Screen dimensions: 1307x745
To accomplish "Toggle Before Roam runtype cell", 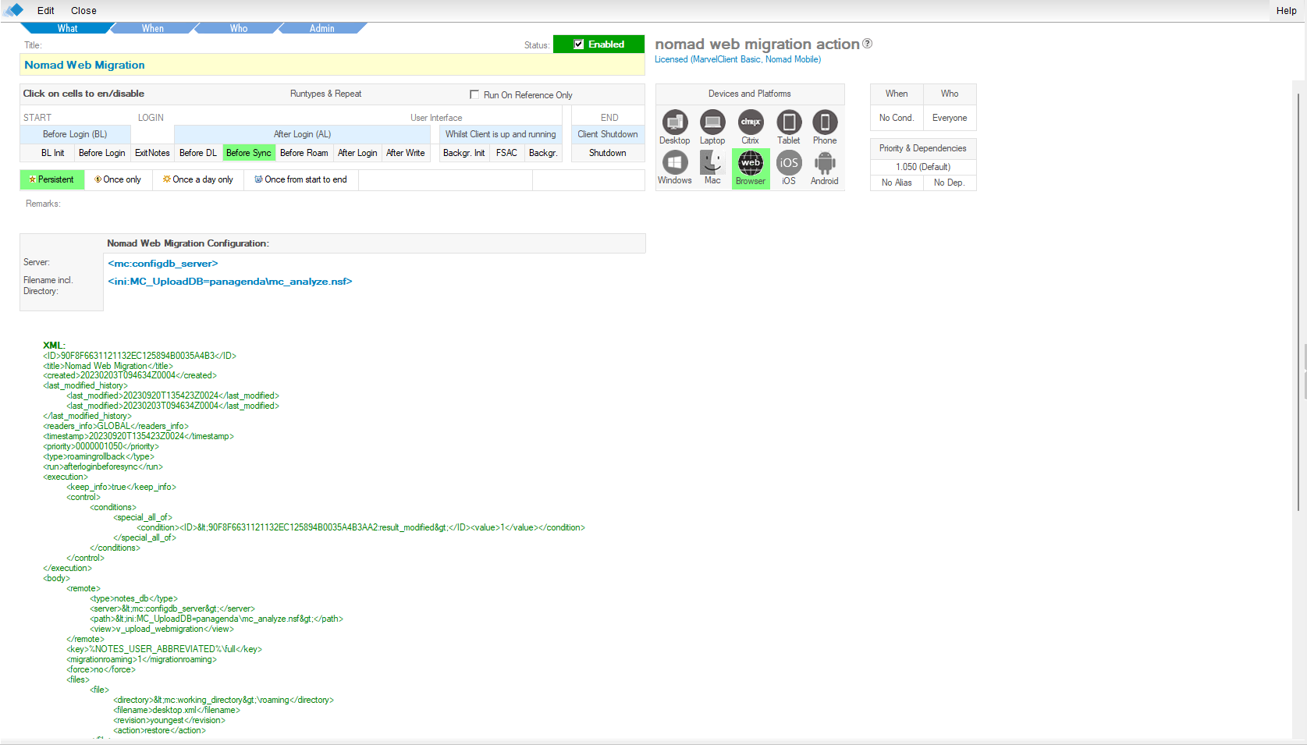I will (304, 153).
